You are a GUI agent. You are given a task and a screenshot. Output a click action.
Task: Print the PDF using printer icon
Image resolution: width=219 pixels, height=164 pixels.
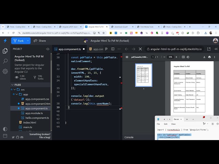point(209,57)
